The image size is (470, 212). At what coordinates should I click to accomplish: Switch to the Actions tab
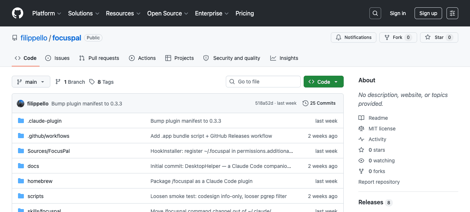click(142, 58)
